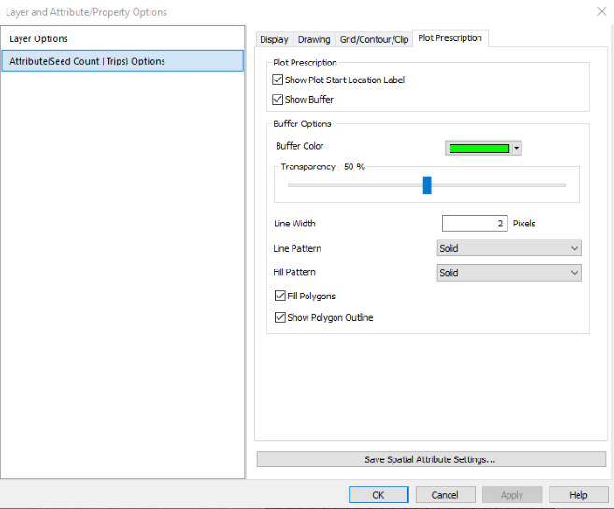Click the Cancel button

point(445,495)
